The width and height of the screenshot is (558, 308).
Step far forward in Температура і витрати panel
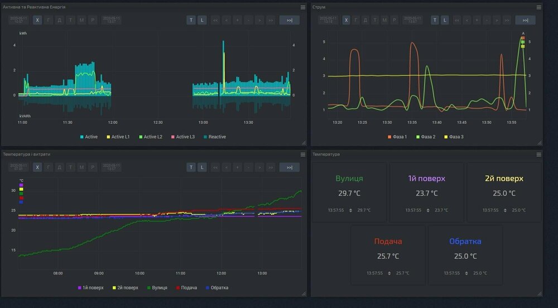tap(271, 167)
